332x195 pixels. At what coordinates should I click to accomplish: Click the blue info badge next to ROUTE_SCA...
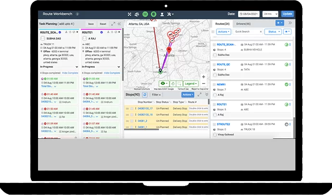click(x=60, y=32)
